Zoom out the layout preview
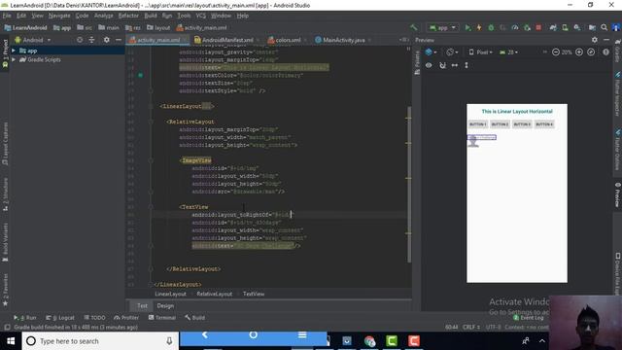 pos(555,52)
